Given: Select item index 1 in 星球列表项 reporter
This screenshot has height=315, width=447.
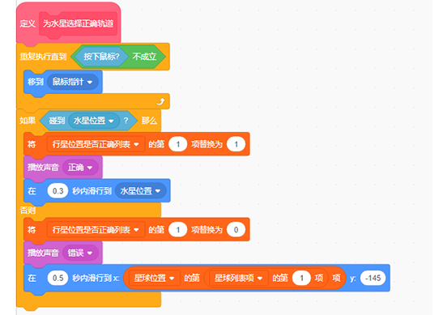Looking at the screenshot, I should pos(301,278).
